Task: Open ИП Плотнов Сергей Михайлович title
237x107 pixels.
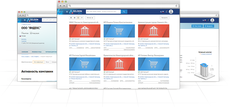Action: (82, 55)
